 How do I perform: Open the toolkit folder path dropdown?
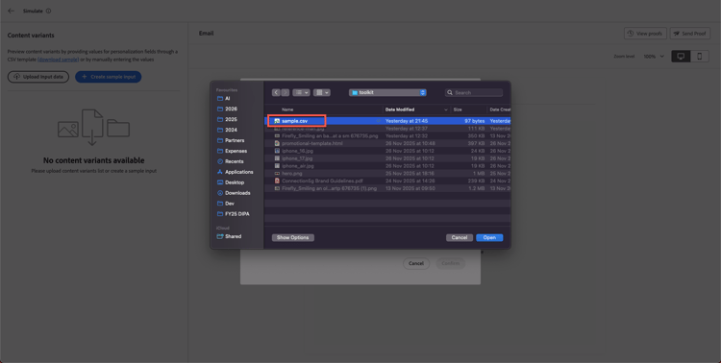387,92
